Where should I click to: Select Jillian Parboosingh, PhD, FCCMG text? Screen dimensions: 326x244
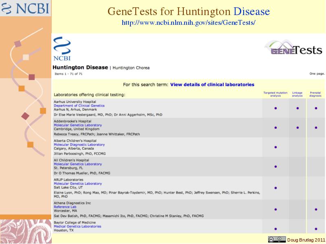click(79, 154)
